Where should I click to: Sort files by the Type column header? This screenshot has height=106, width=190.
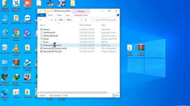tap(103, 25)
